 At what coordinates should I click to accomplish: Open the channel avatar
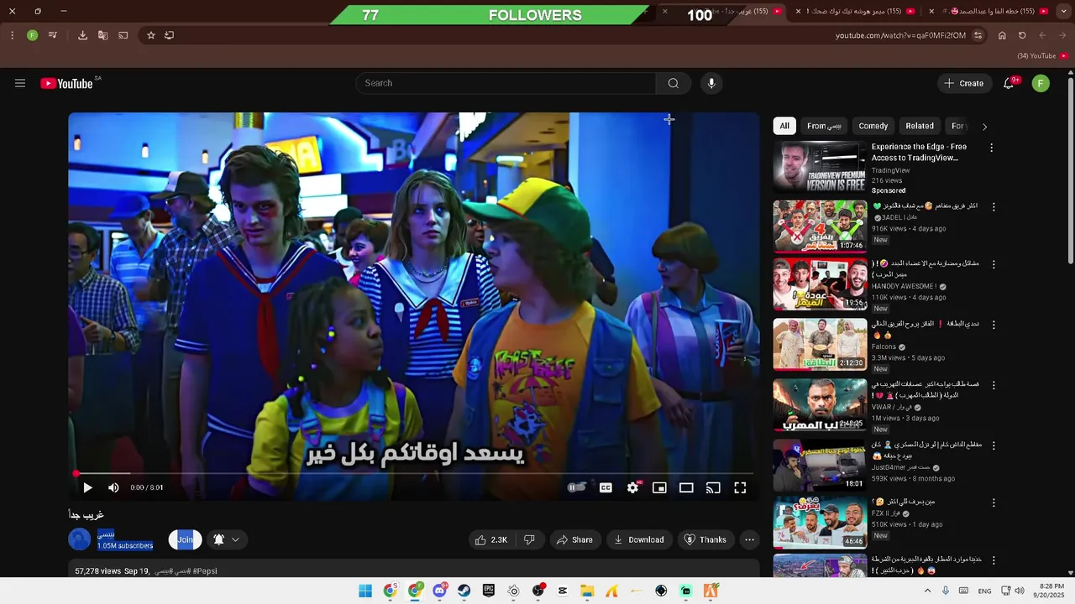click(x=80, y=539)
